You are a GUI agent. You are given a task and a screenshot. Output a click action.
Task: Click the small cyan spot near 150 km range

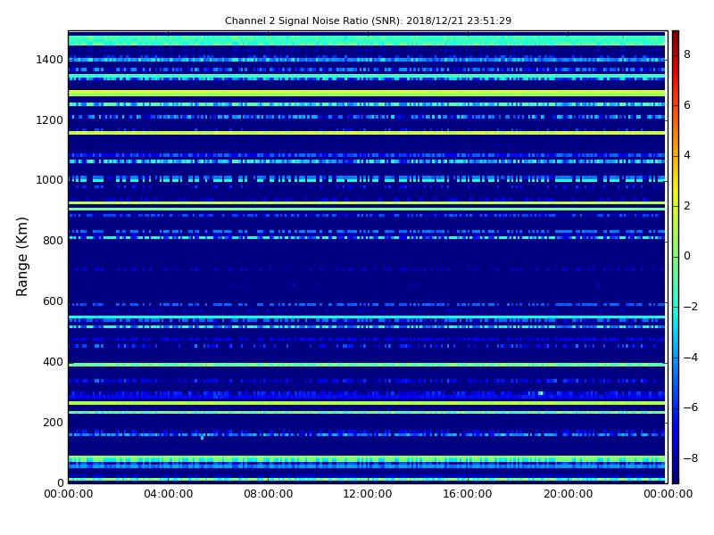click(x=202, y=437)
